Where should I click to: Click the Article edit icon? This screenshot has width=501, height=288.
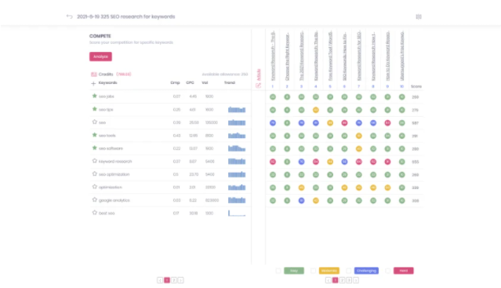(x=258, y=86)
